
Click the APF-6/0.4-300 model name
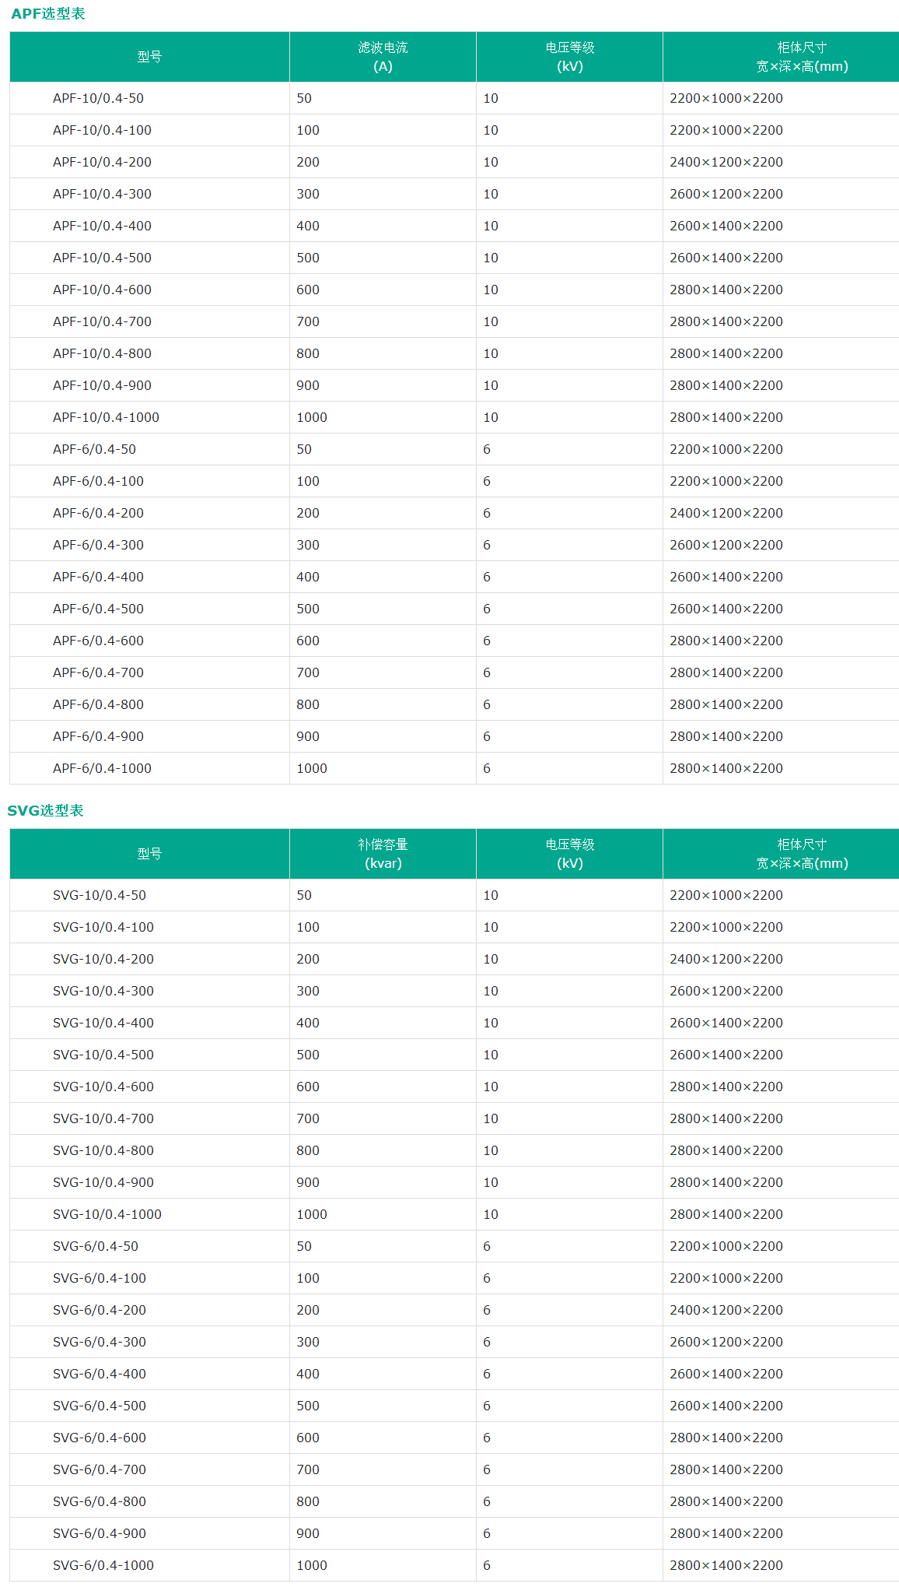(98, 545)
